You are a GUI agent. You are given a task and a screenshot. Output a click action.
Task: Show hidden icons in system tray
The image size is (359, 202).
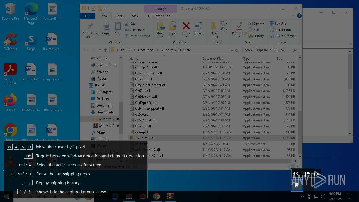tap(302, 196)
